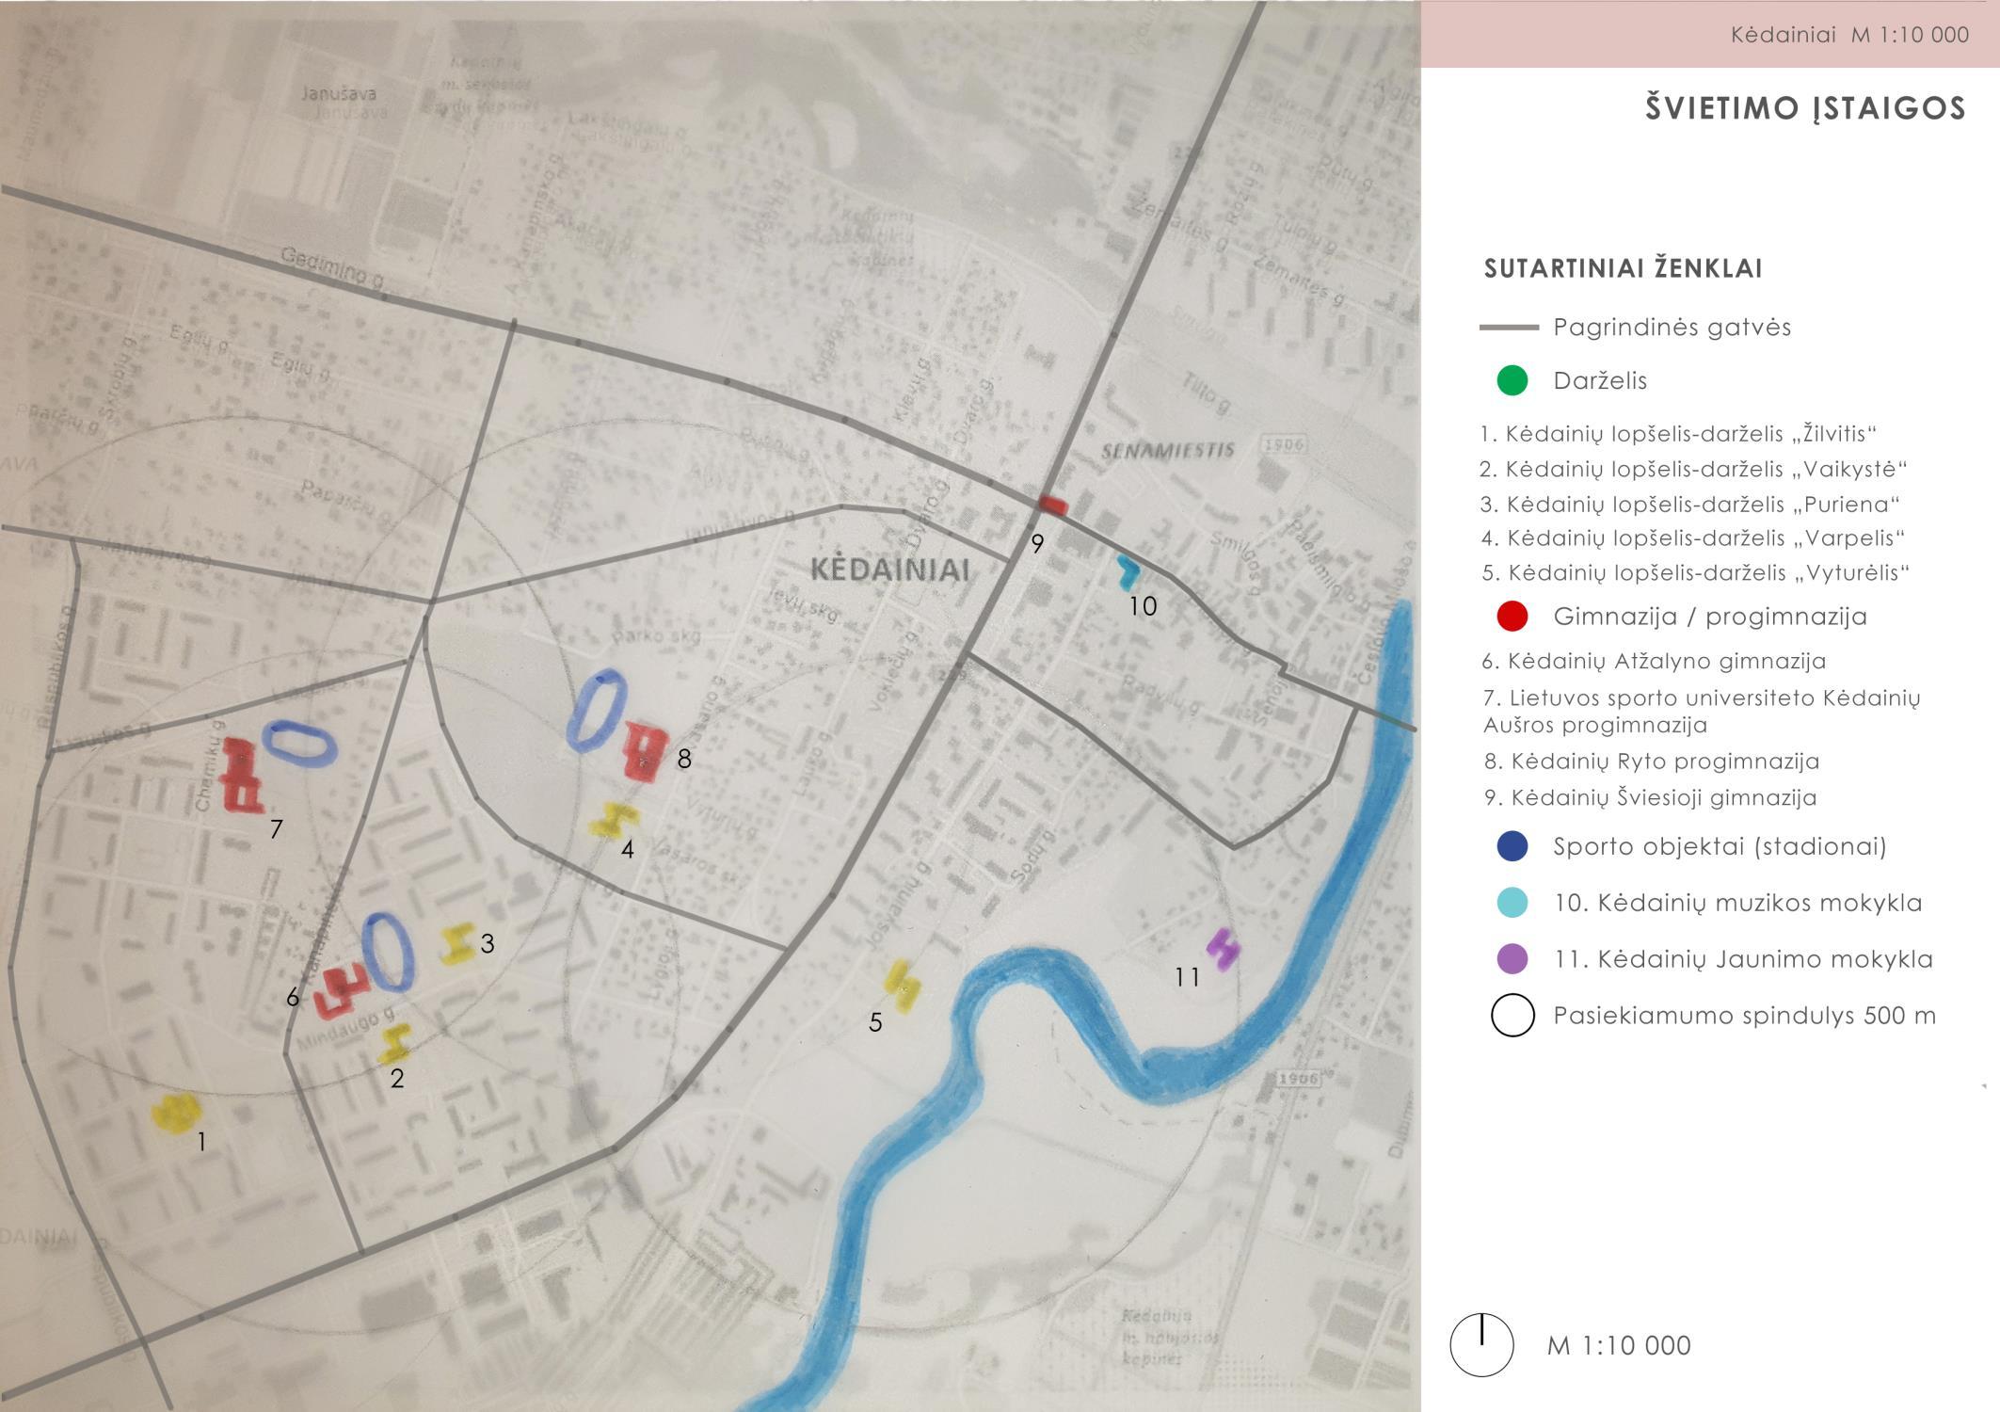
Task: Click the Pagrindinės gatvės legend line
Action: (x=1509, y=328)
